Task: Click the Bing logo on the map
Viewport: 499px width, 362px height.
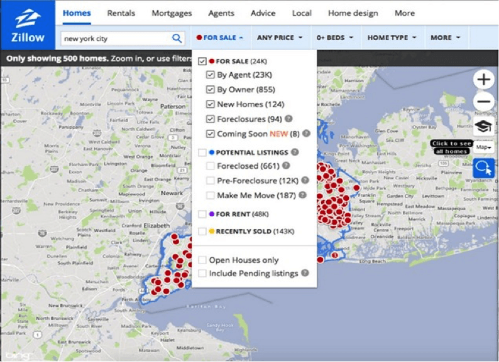Action: click(x=18, y=356)
